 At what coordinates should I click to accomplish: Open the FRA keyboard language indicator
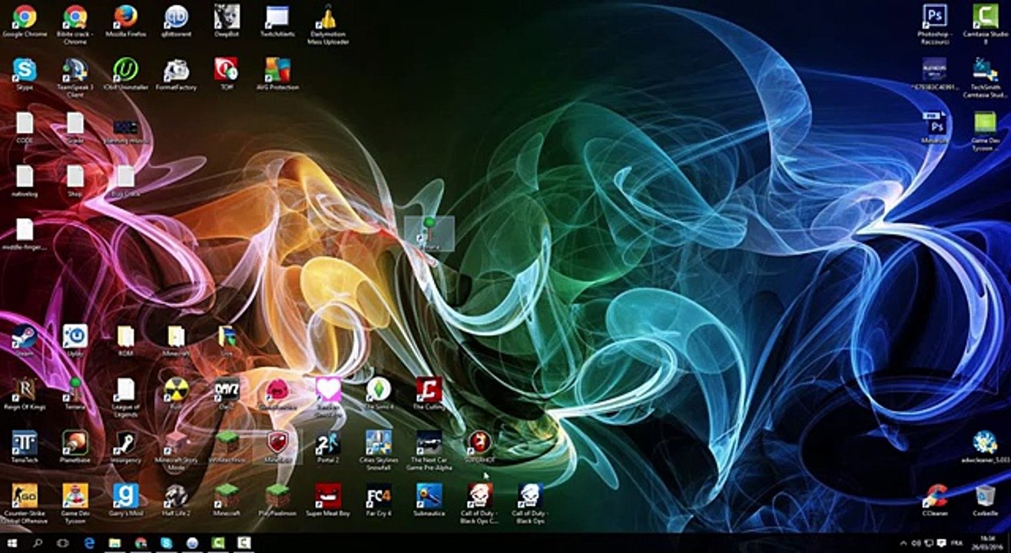point(957,543)
